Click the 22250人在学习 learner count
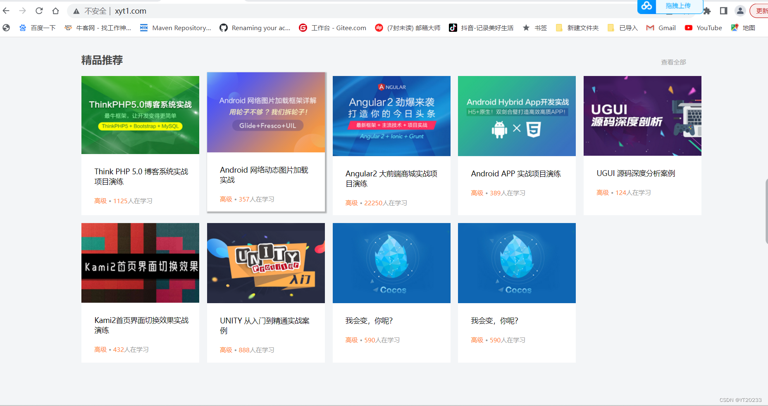The image size is (768, 406). pyautogui.click(x=386, y=203)
